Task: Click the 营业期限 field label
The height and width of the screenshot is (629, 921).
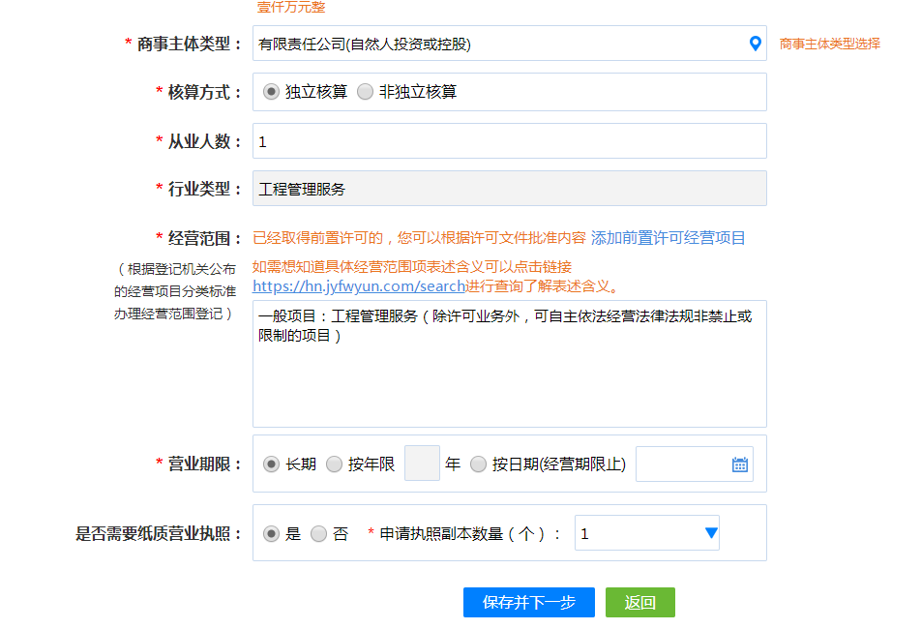Action: click(205, 464)
